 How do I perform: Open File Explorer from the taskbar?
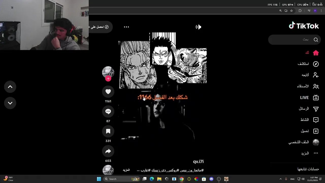(x=159, y=179)
